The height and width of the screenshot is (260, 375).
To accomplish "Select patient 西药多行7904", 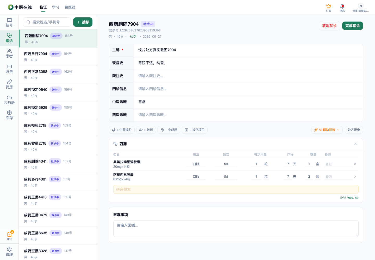I will point(58,56).
